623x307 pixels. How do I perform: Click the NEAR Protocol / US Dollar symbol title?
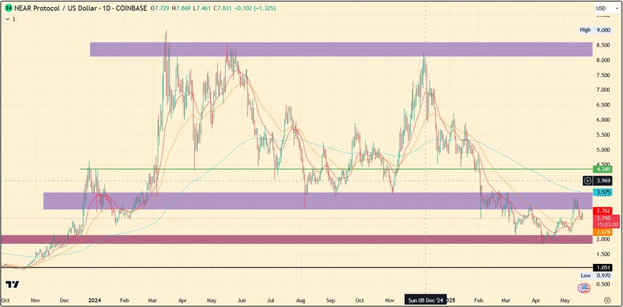click(54, 9)
